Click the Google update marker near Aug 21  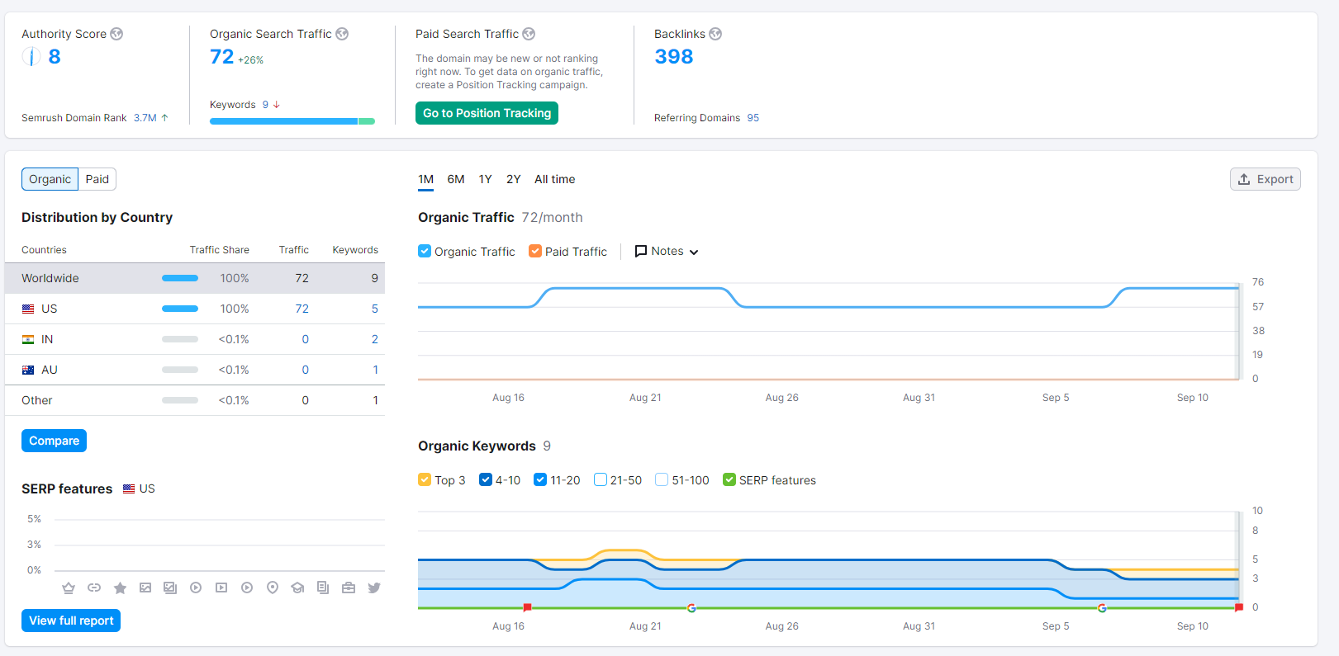[x=691, y=608]
